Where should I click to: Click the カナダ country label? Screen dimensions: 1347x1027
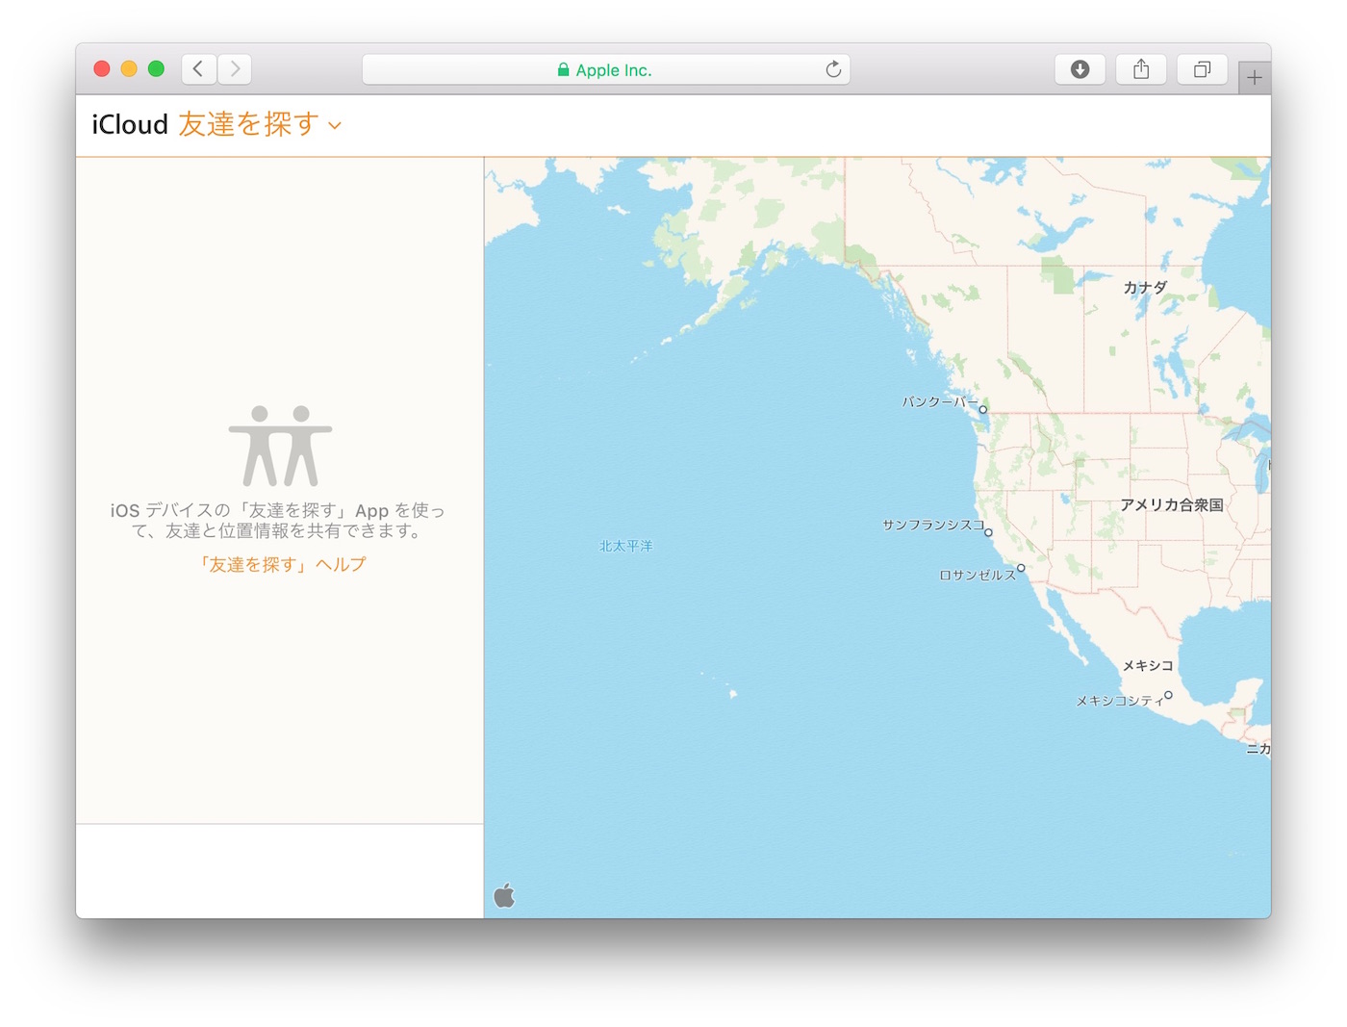point(1145,287)
